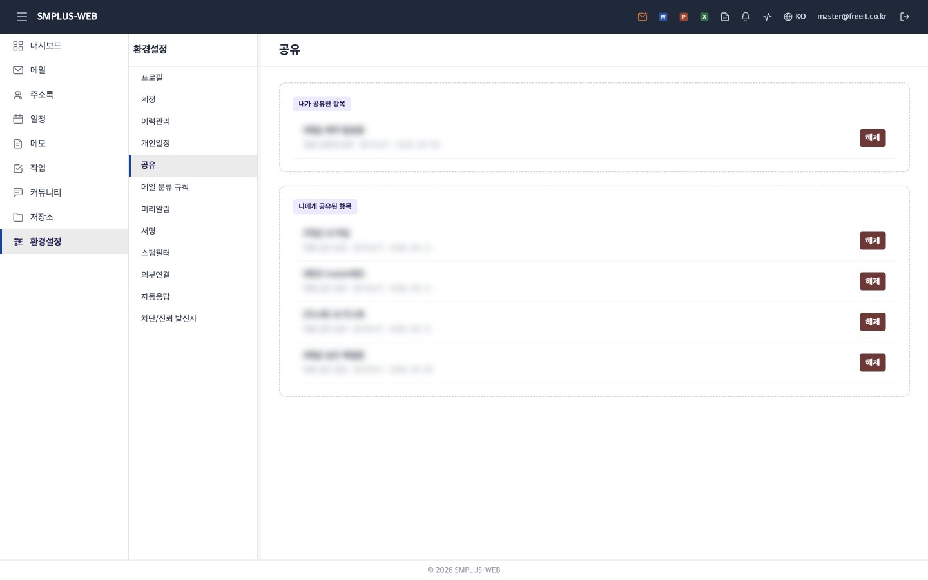The image size is (928, 580).
Task: Open the 계정 settings page
Action: tap(193, 99)
